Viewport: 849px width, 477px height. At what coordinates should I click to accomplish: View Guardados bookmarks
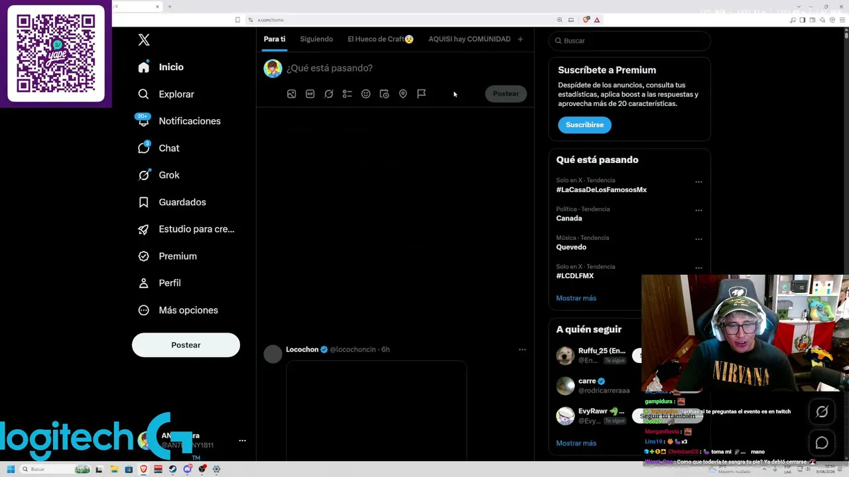[x=172, y=202]
